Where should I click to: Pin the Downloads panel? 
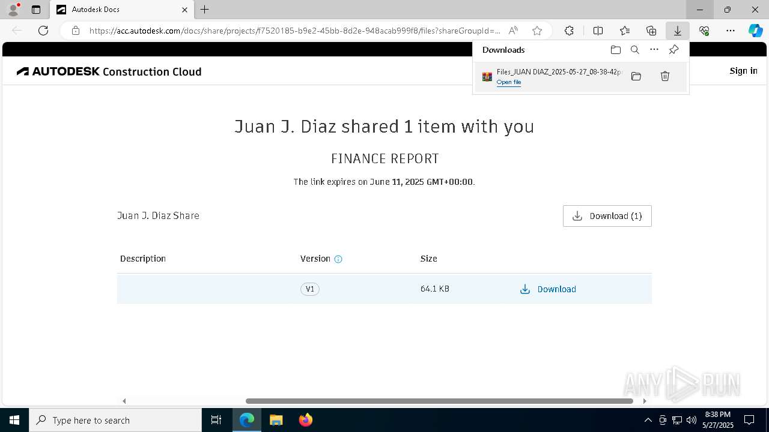coord(673,50)
